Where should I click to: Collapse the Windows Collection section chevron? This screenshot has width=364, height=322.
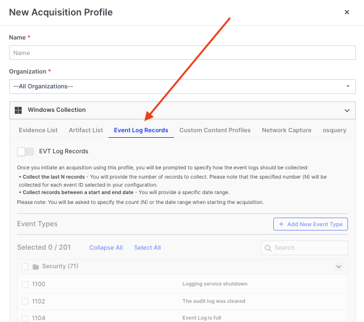pyautogui.click(x=347, y=111)
